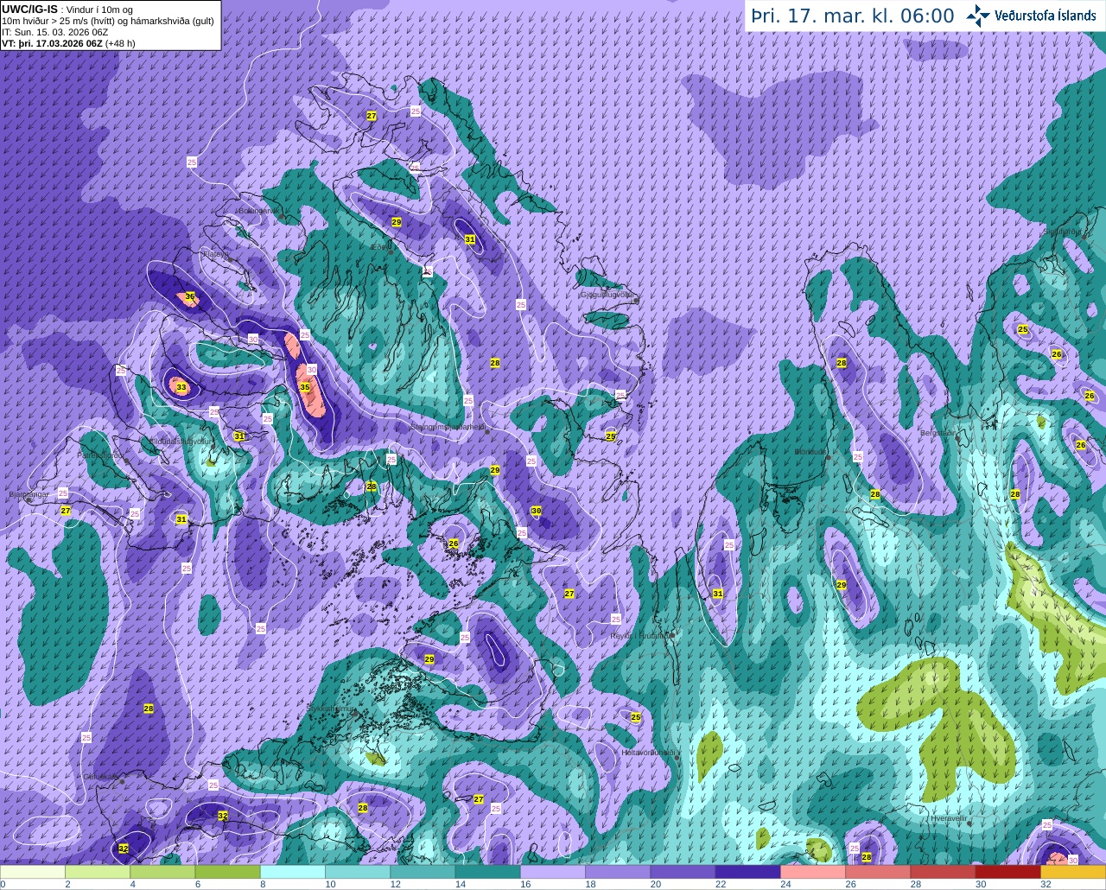Pick the pale cyan 8–10 legend swatch
The image size is (1106, 890).
pyautogui.click(x=293, y=872)
